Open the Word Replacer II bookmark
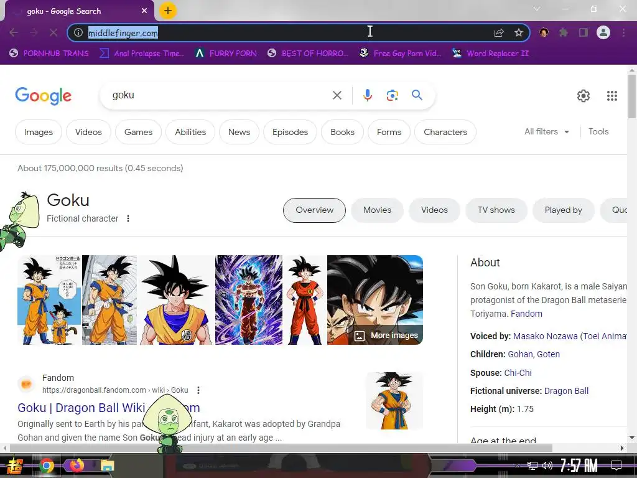Image resolution: width=637 pixels, height=478 pixels. tap(490, 54)
